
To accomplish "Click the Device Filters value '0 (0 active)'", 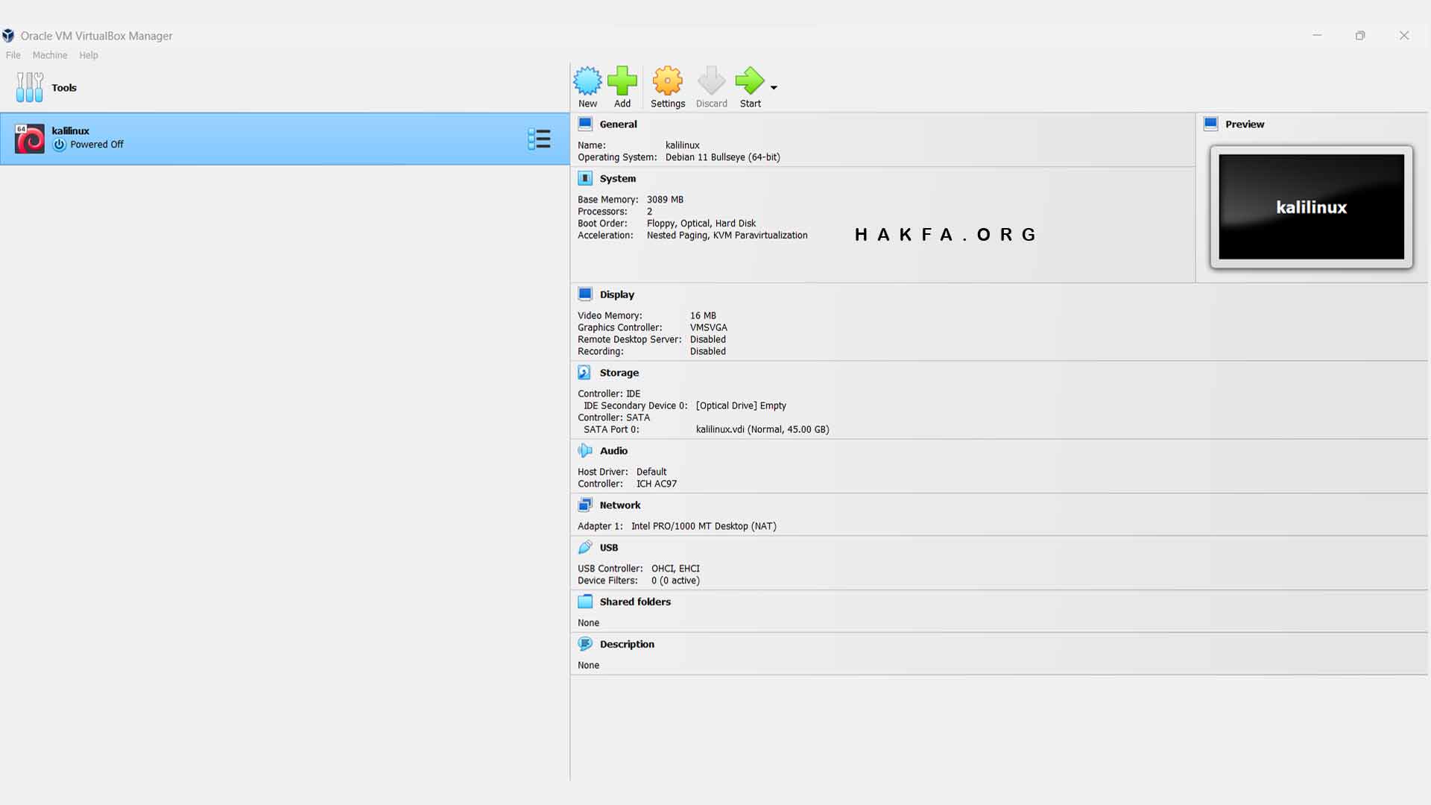I will pyautogui.click(x=675, y=581).
